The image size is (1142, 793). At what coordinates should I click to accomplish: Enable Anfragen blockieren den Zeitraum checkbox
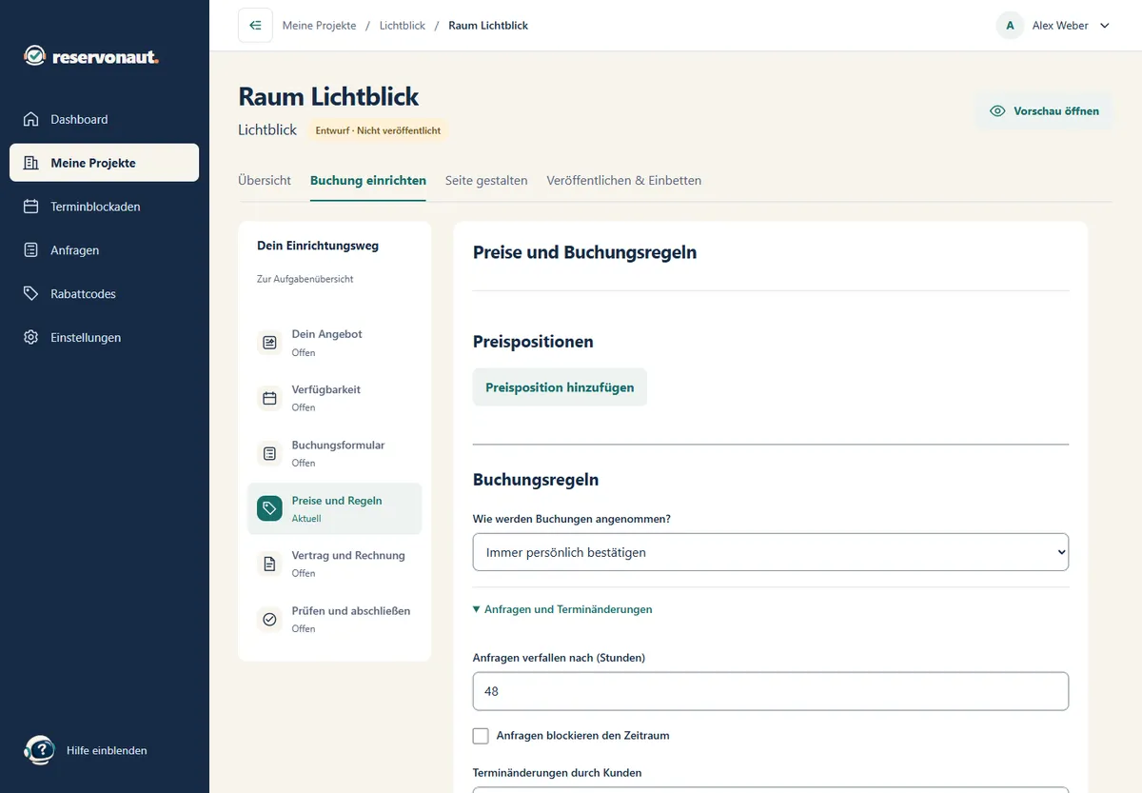[x=481, y=735]
